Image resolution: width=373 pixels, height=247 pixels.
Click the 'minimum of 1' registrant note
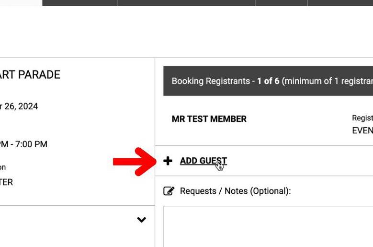[330, 81]
